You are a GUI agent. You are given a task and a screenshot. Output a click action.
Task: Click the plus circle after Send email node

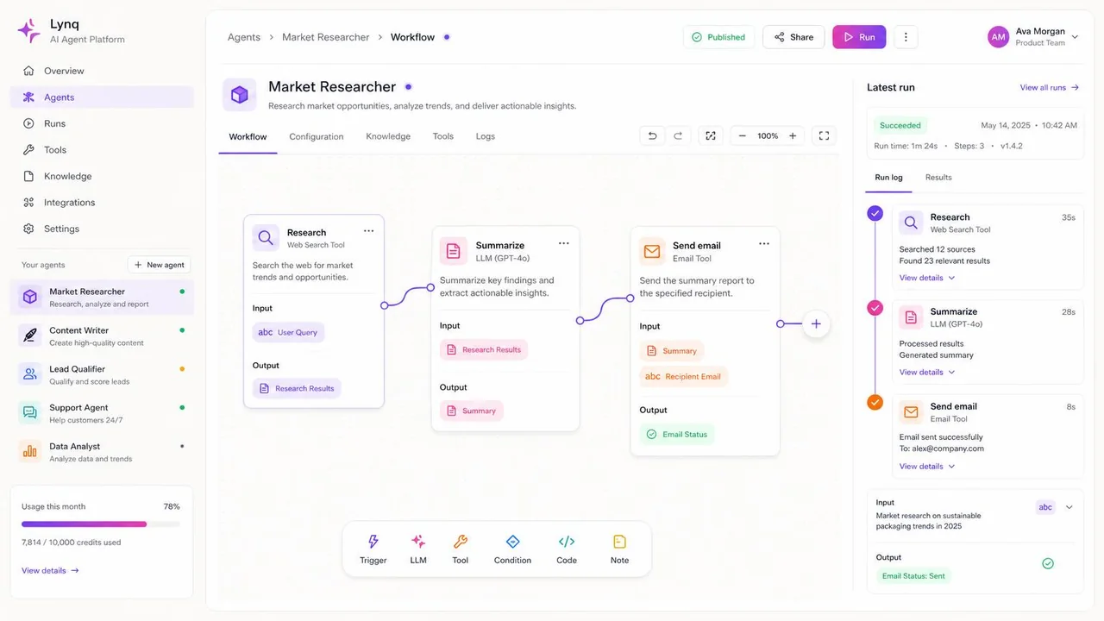(816, 324)
